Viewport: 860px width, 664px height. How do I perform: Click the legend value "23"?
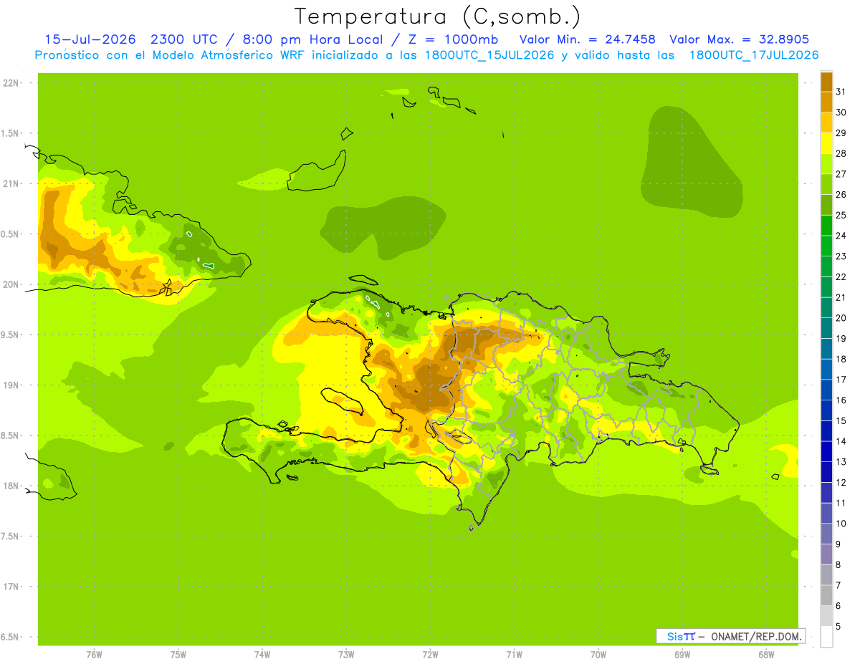tap(841, 256)
